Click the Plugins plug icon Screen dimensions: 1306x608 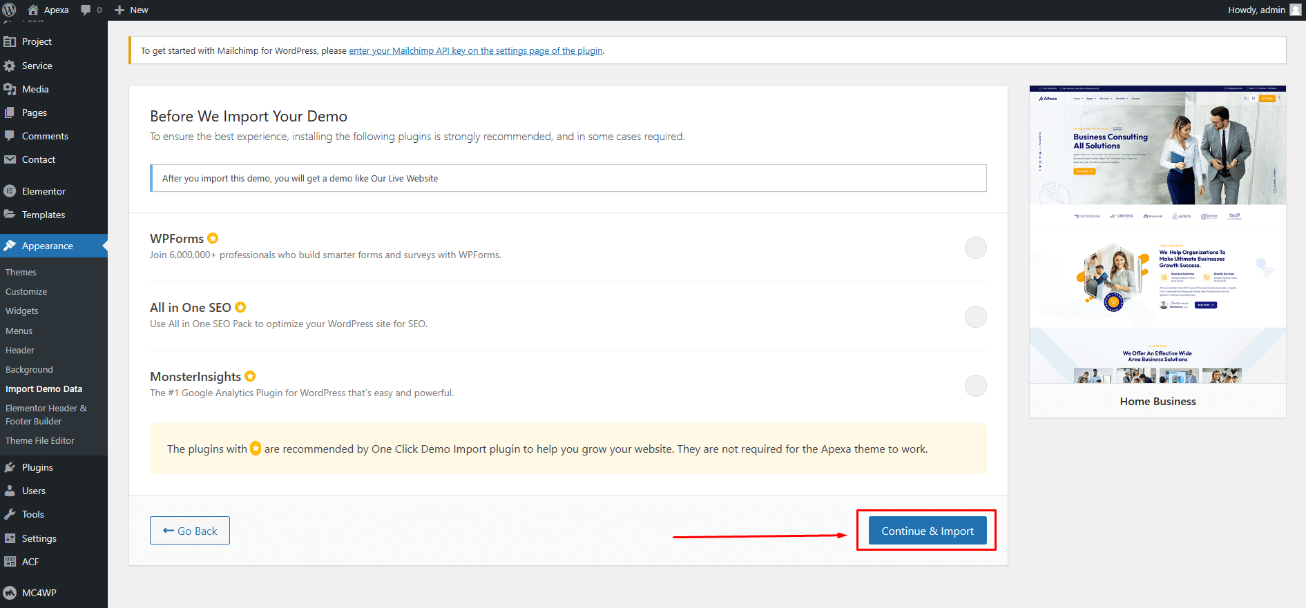(10, 467)
